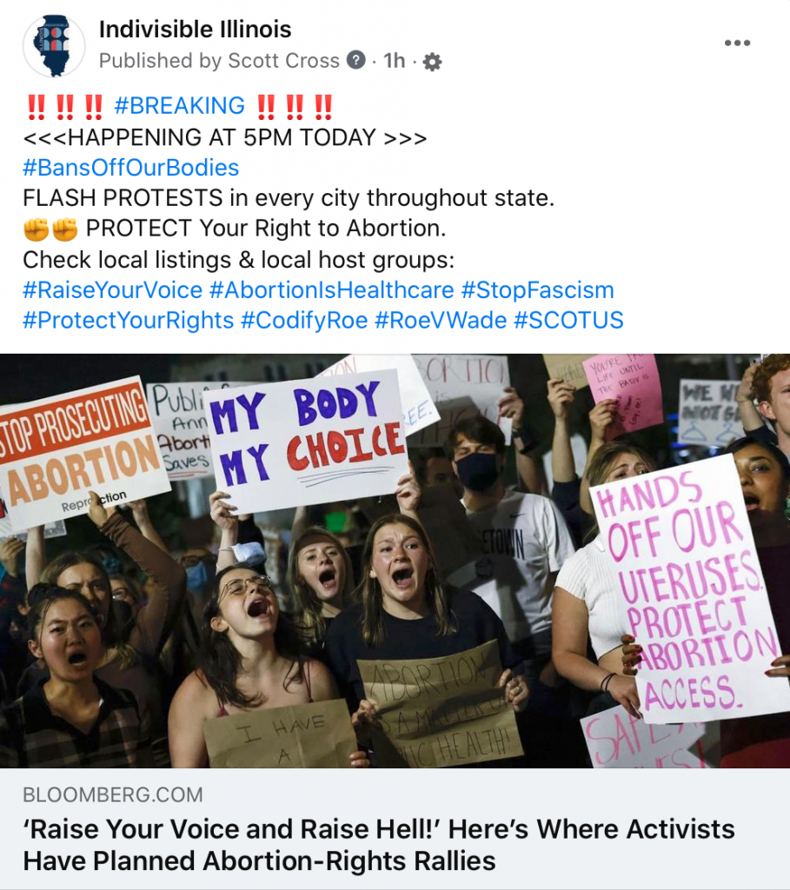
Task: Click the question mark icon beside Scott Cross
Action: point(355,60)
